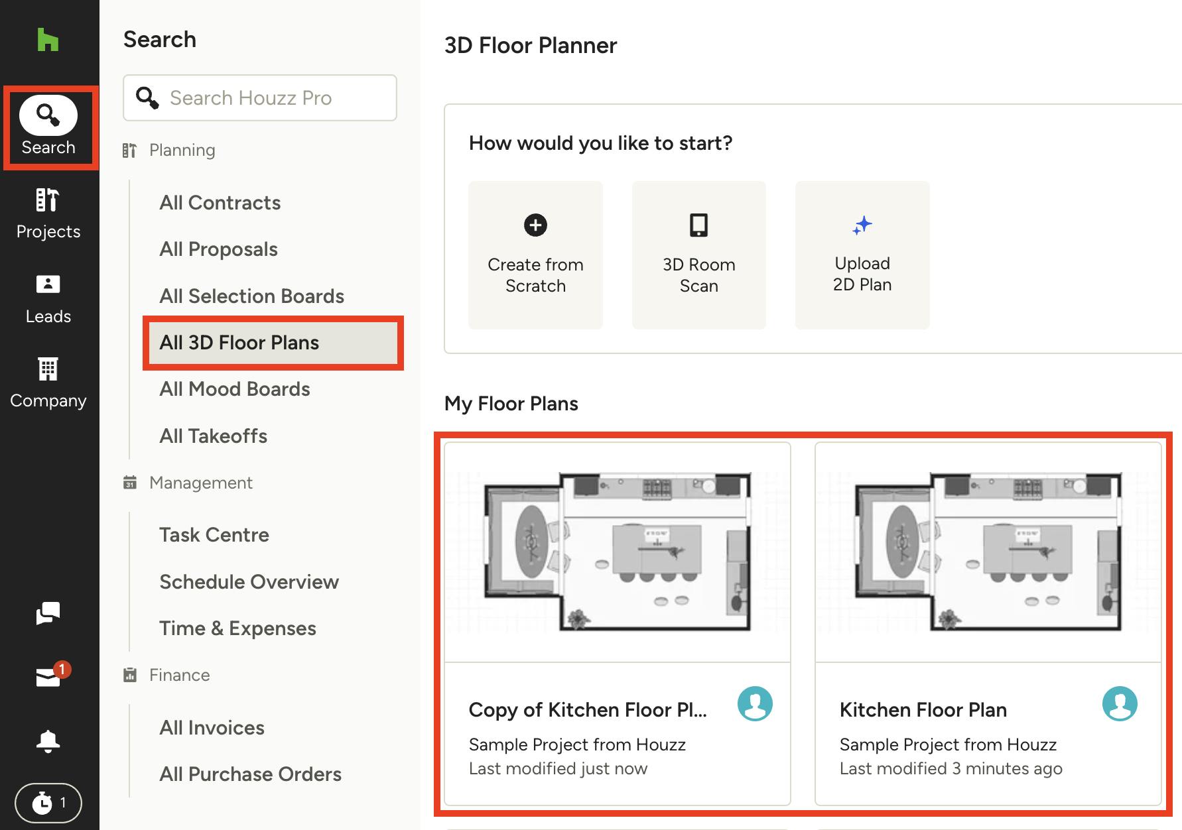Click the My Floor Plans heading

pos(511,404)
